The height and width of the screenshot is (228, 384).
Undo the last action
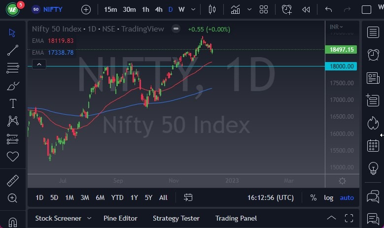coord(328,9)
